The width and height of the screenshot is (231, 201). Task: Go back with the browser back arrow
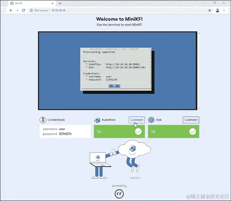tap(11, 11)
